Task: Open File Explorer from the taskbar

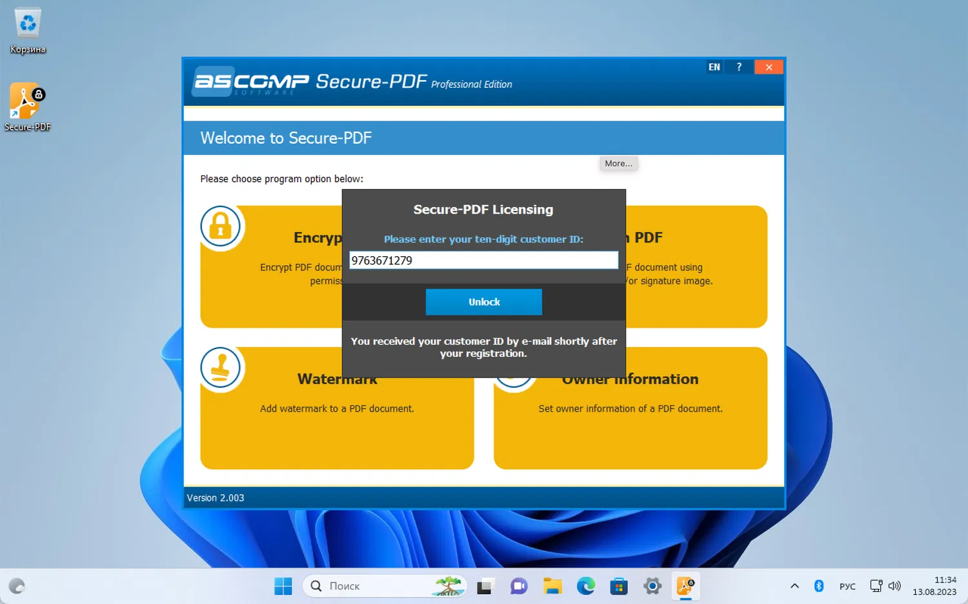Action: (552, 586)
